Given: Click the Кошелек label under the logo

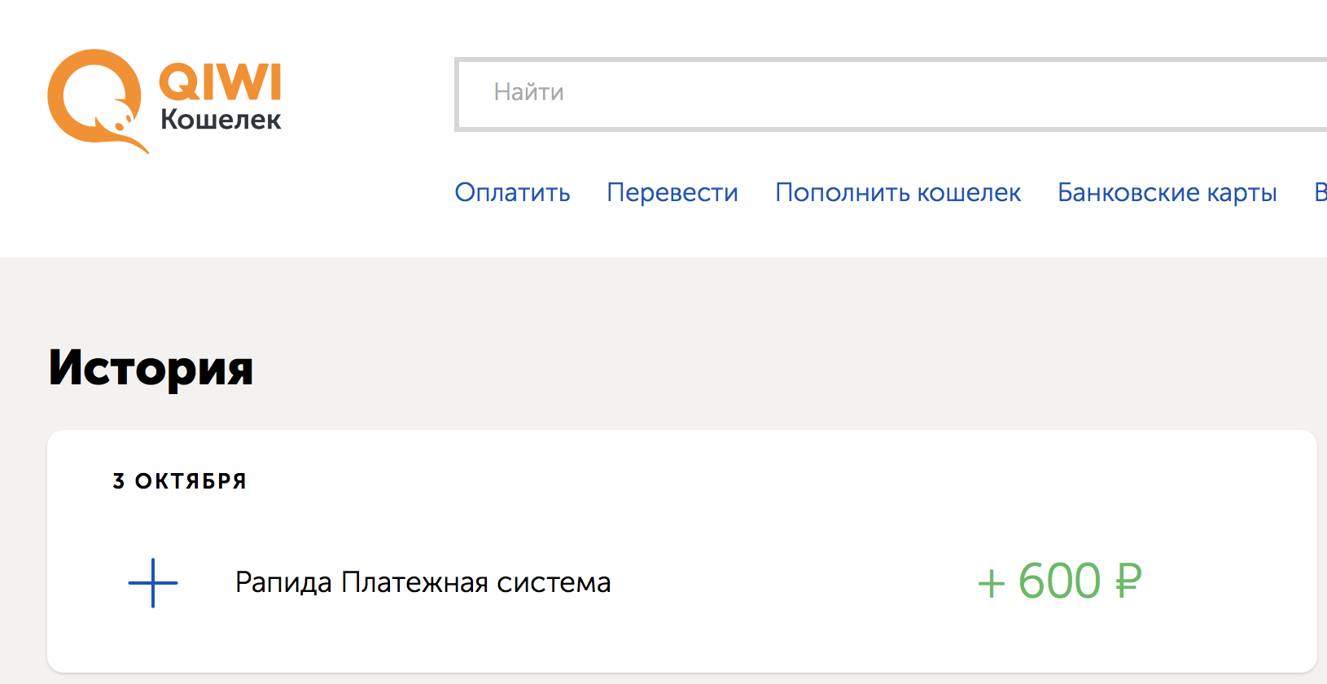Looking at the screenshot, I should coord(221,120).
